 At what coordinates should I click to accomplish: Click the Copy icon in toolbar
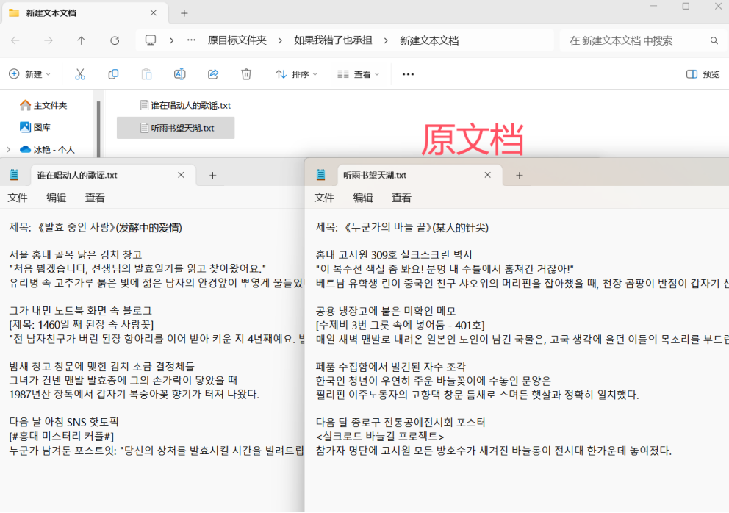tap(113, 74)
